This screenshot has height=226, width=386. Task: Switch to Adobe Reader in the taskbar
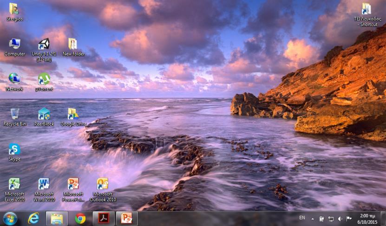point(104,219)
